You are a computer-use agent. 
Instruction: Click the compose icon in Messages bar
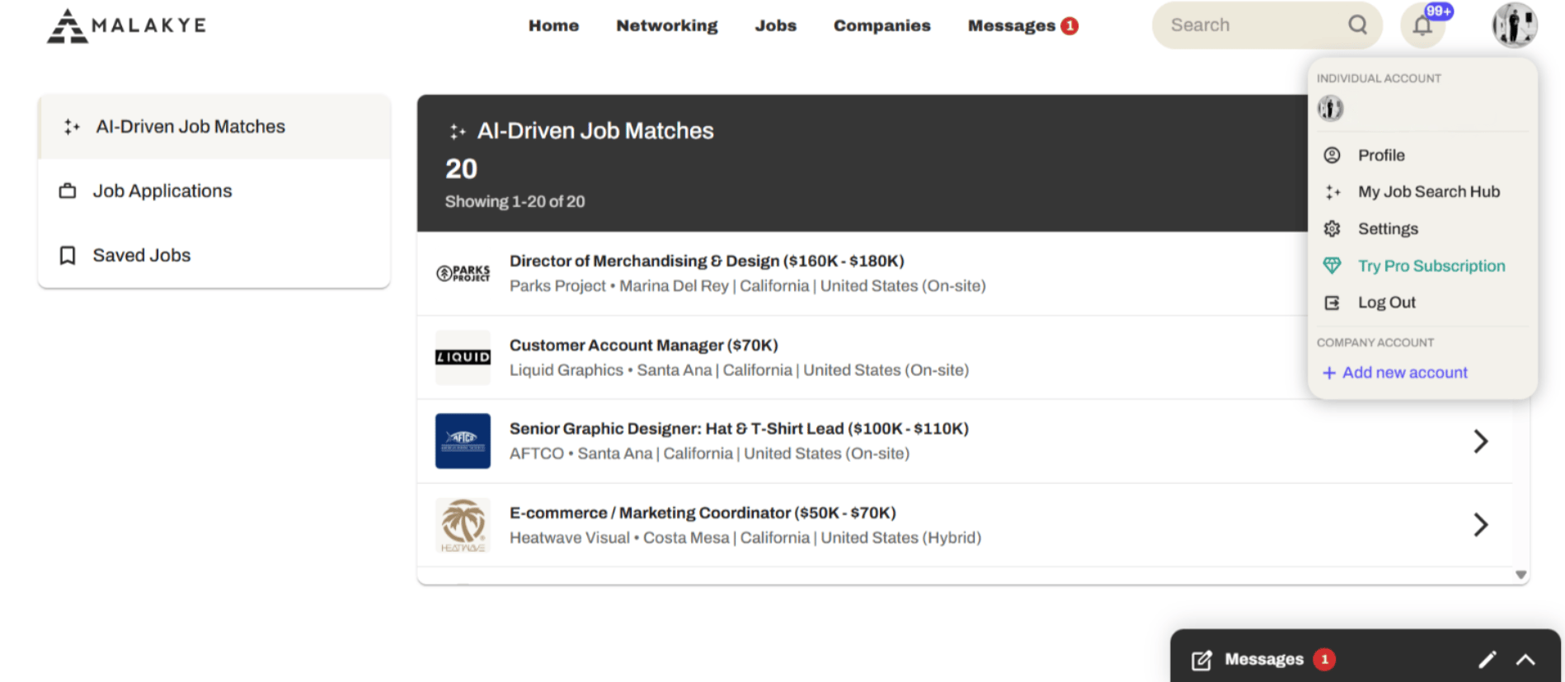click(x=1201, y=660)
